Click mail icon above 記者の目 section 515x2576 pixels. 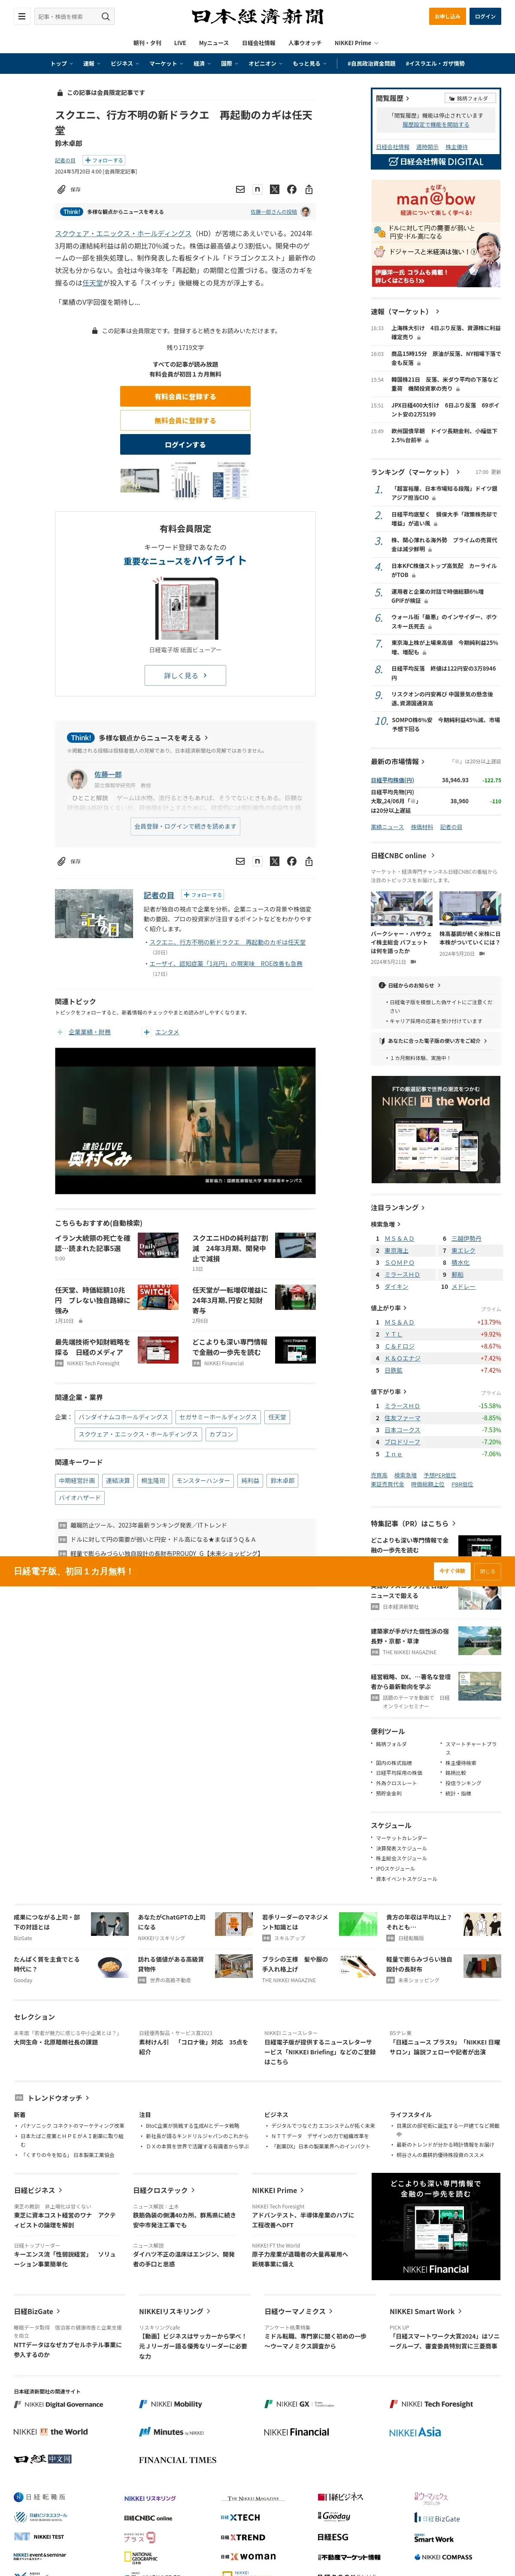240,861
